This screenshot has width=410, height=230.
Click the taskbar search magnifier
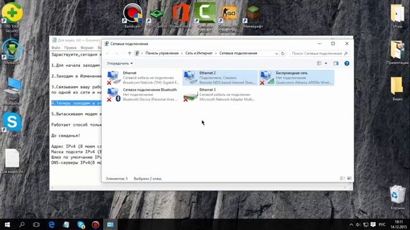tap(22, 224)
